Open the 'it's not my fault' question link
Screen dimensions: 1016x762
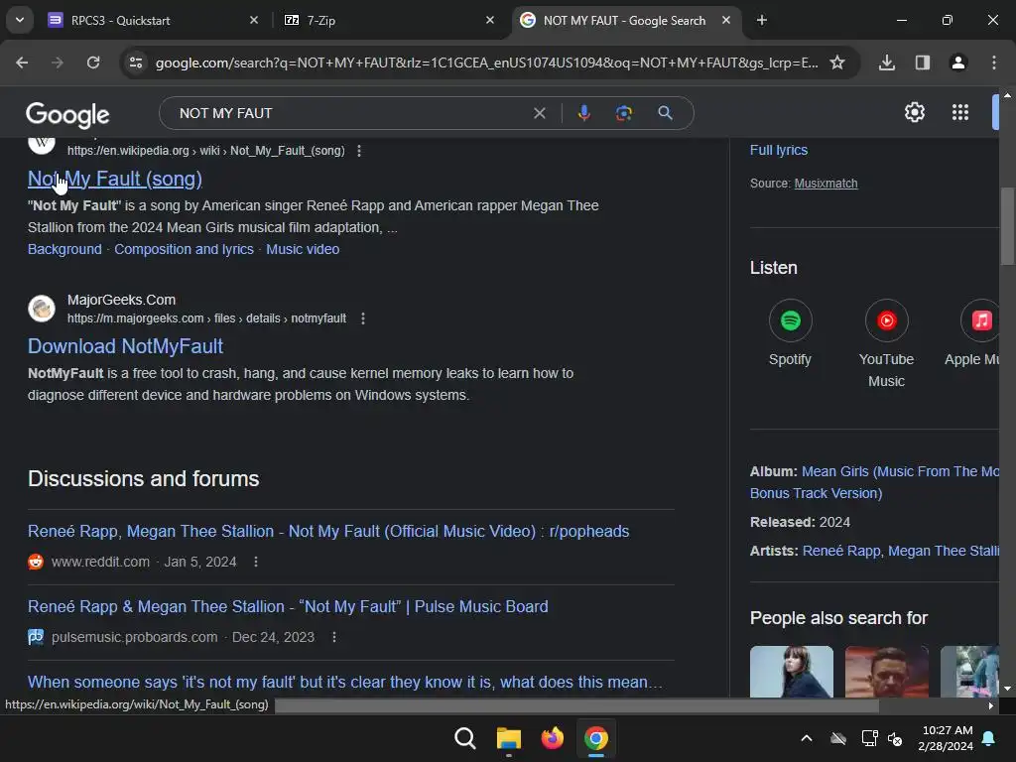tap(344, 682)
